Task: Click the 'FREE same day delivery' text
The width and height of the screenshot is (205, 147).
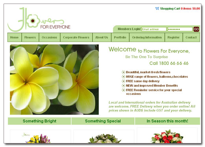Action: point(143,81)
